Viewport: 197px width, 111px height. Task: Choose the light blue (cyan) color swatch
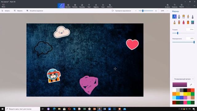point(174,98)
